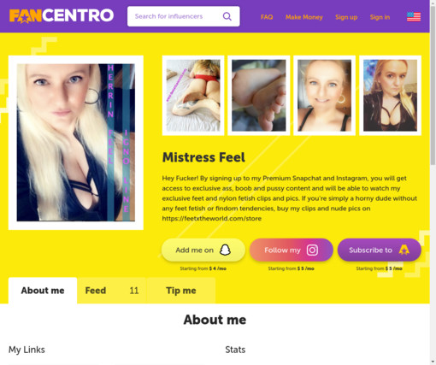
Task: Click the Sign up link
Action: coord(346,17)
